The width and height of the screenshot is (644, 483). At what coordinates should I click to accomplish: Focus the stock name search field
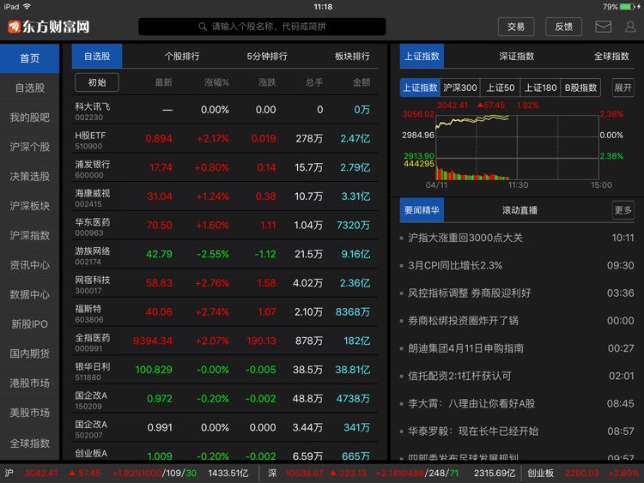[x=262, y=27]
